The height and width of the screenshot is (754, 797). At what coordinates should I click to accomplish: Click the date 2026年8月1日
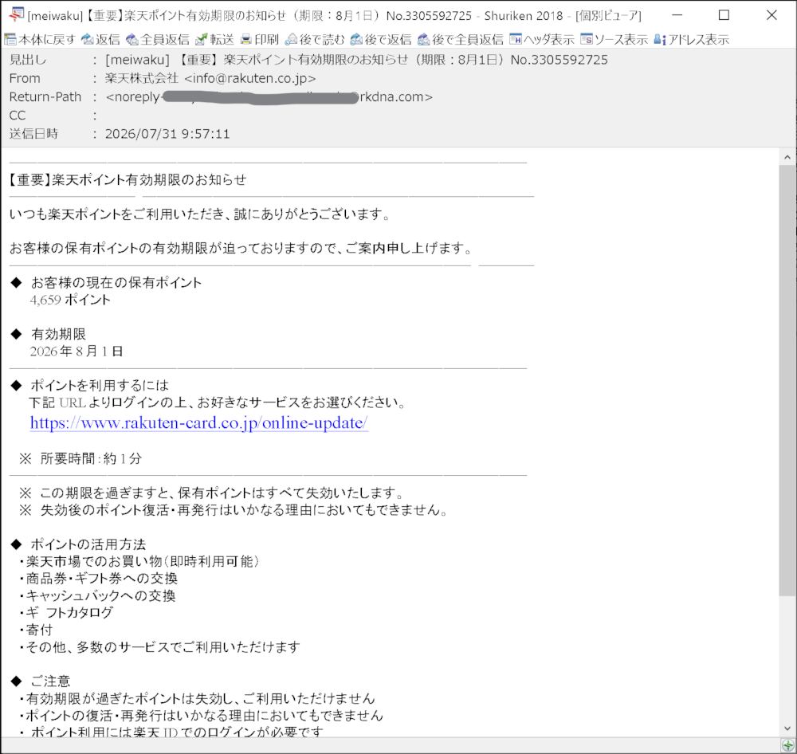tap(77, 351)
